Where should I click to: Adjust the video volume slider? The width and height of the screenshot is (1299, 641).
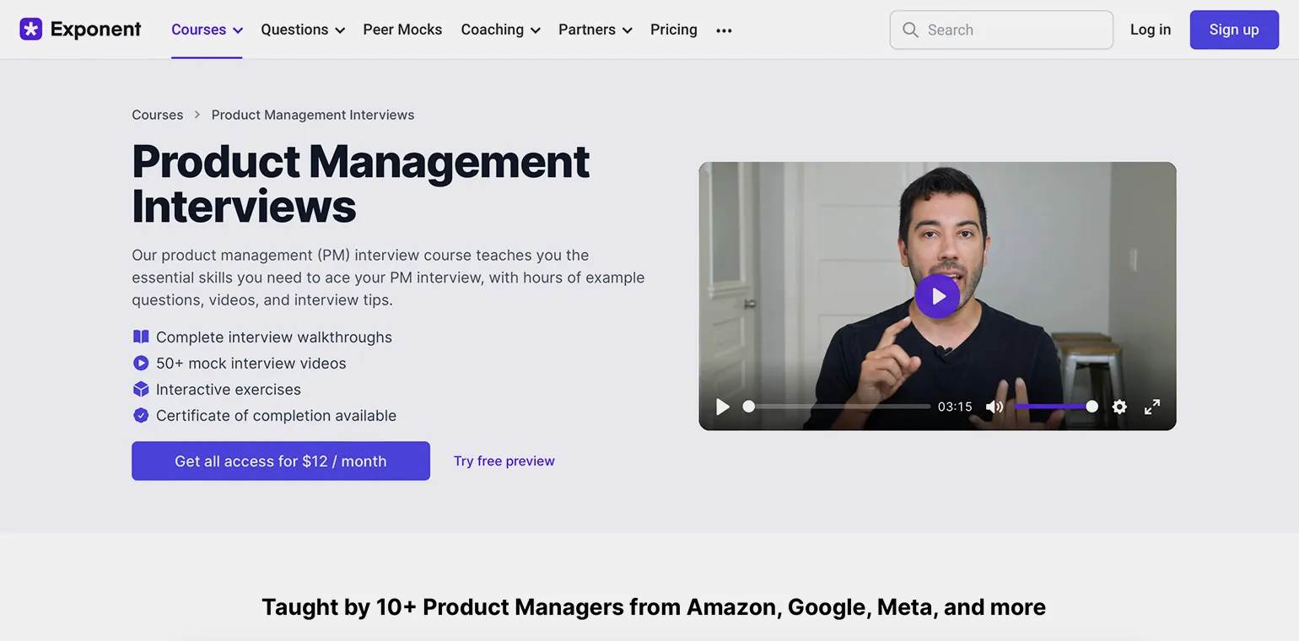1054,407
